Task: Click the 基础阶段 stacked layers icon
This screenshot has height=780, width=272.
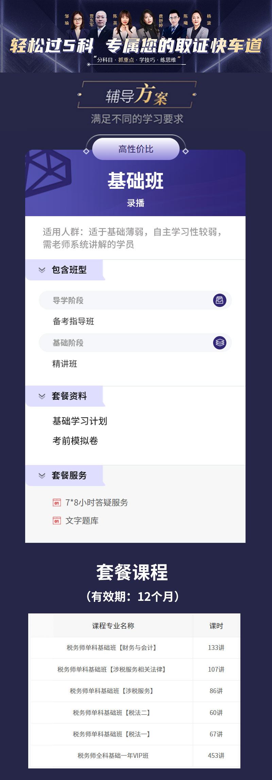Action: [x=220, y=342]
